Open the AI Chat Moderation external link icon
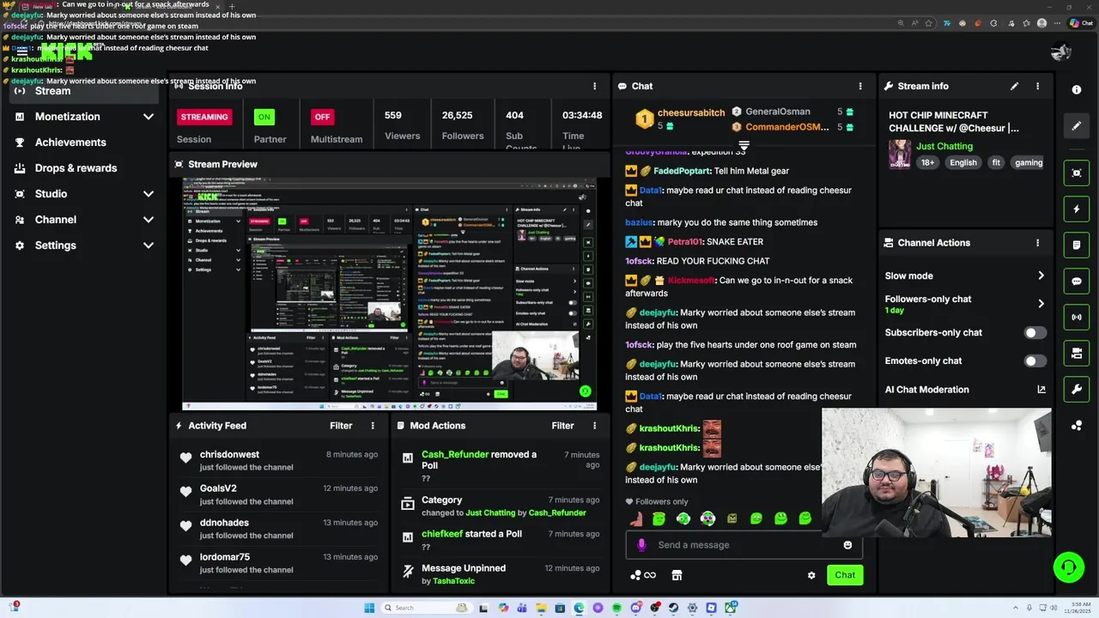The height and width of the screenshot is (618, 1099). tap(1041, 390)
